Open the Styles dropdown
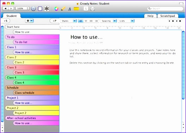The image size is (186, 133). pos(68,21)
